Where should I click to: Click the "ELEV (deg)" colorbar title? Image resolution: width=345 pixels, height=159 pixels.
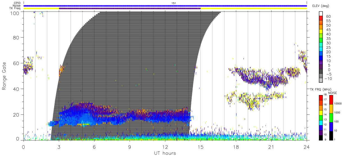(321, 6)
